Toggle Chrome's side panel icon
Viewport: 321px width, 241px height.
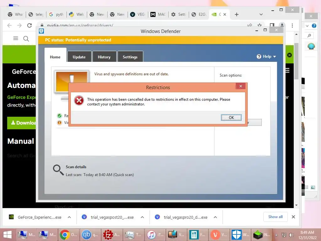(272, 25)
